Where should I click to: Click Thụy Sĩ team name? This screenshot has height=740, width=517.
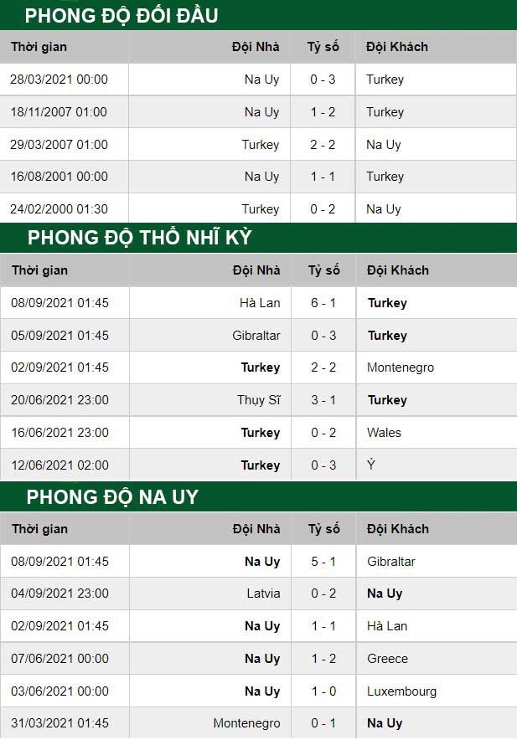point(258,400)
